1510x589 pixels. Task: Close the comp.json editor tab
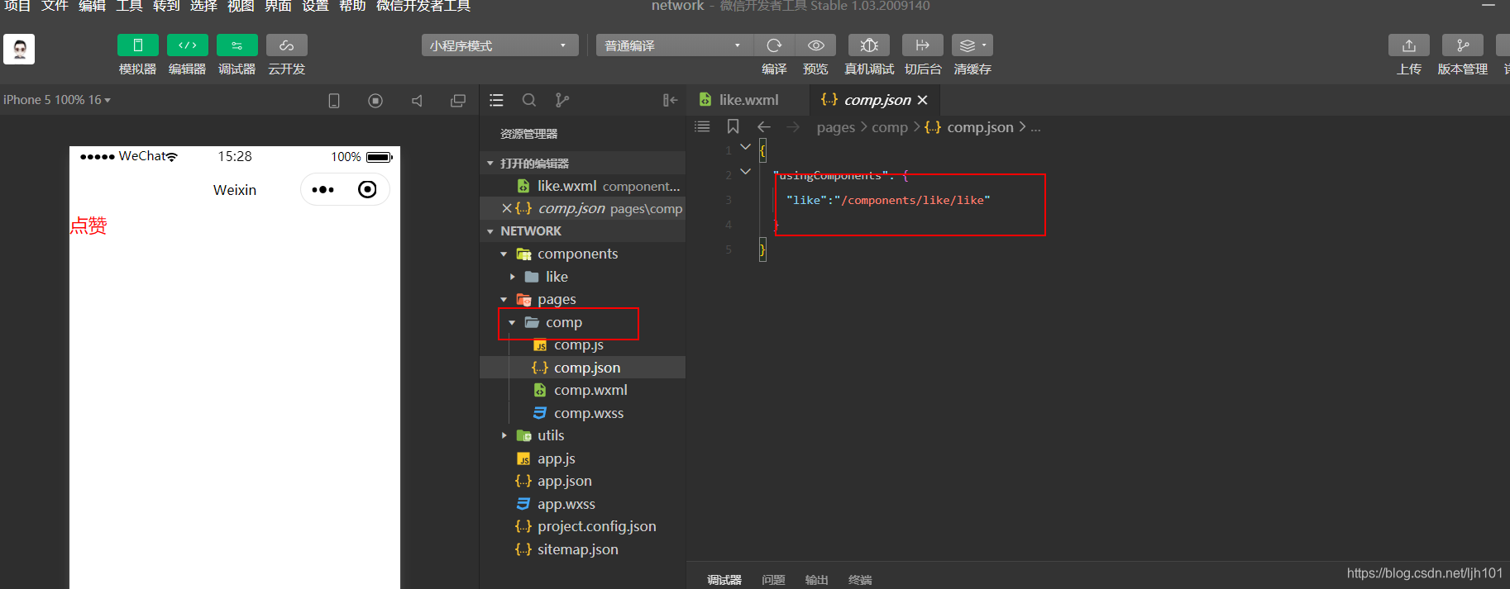923,100
